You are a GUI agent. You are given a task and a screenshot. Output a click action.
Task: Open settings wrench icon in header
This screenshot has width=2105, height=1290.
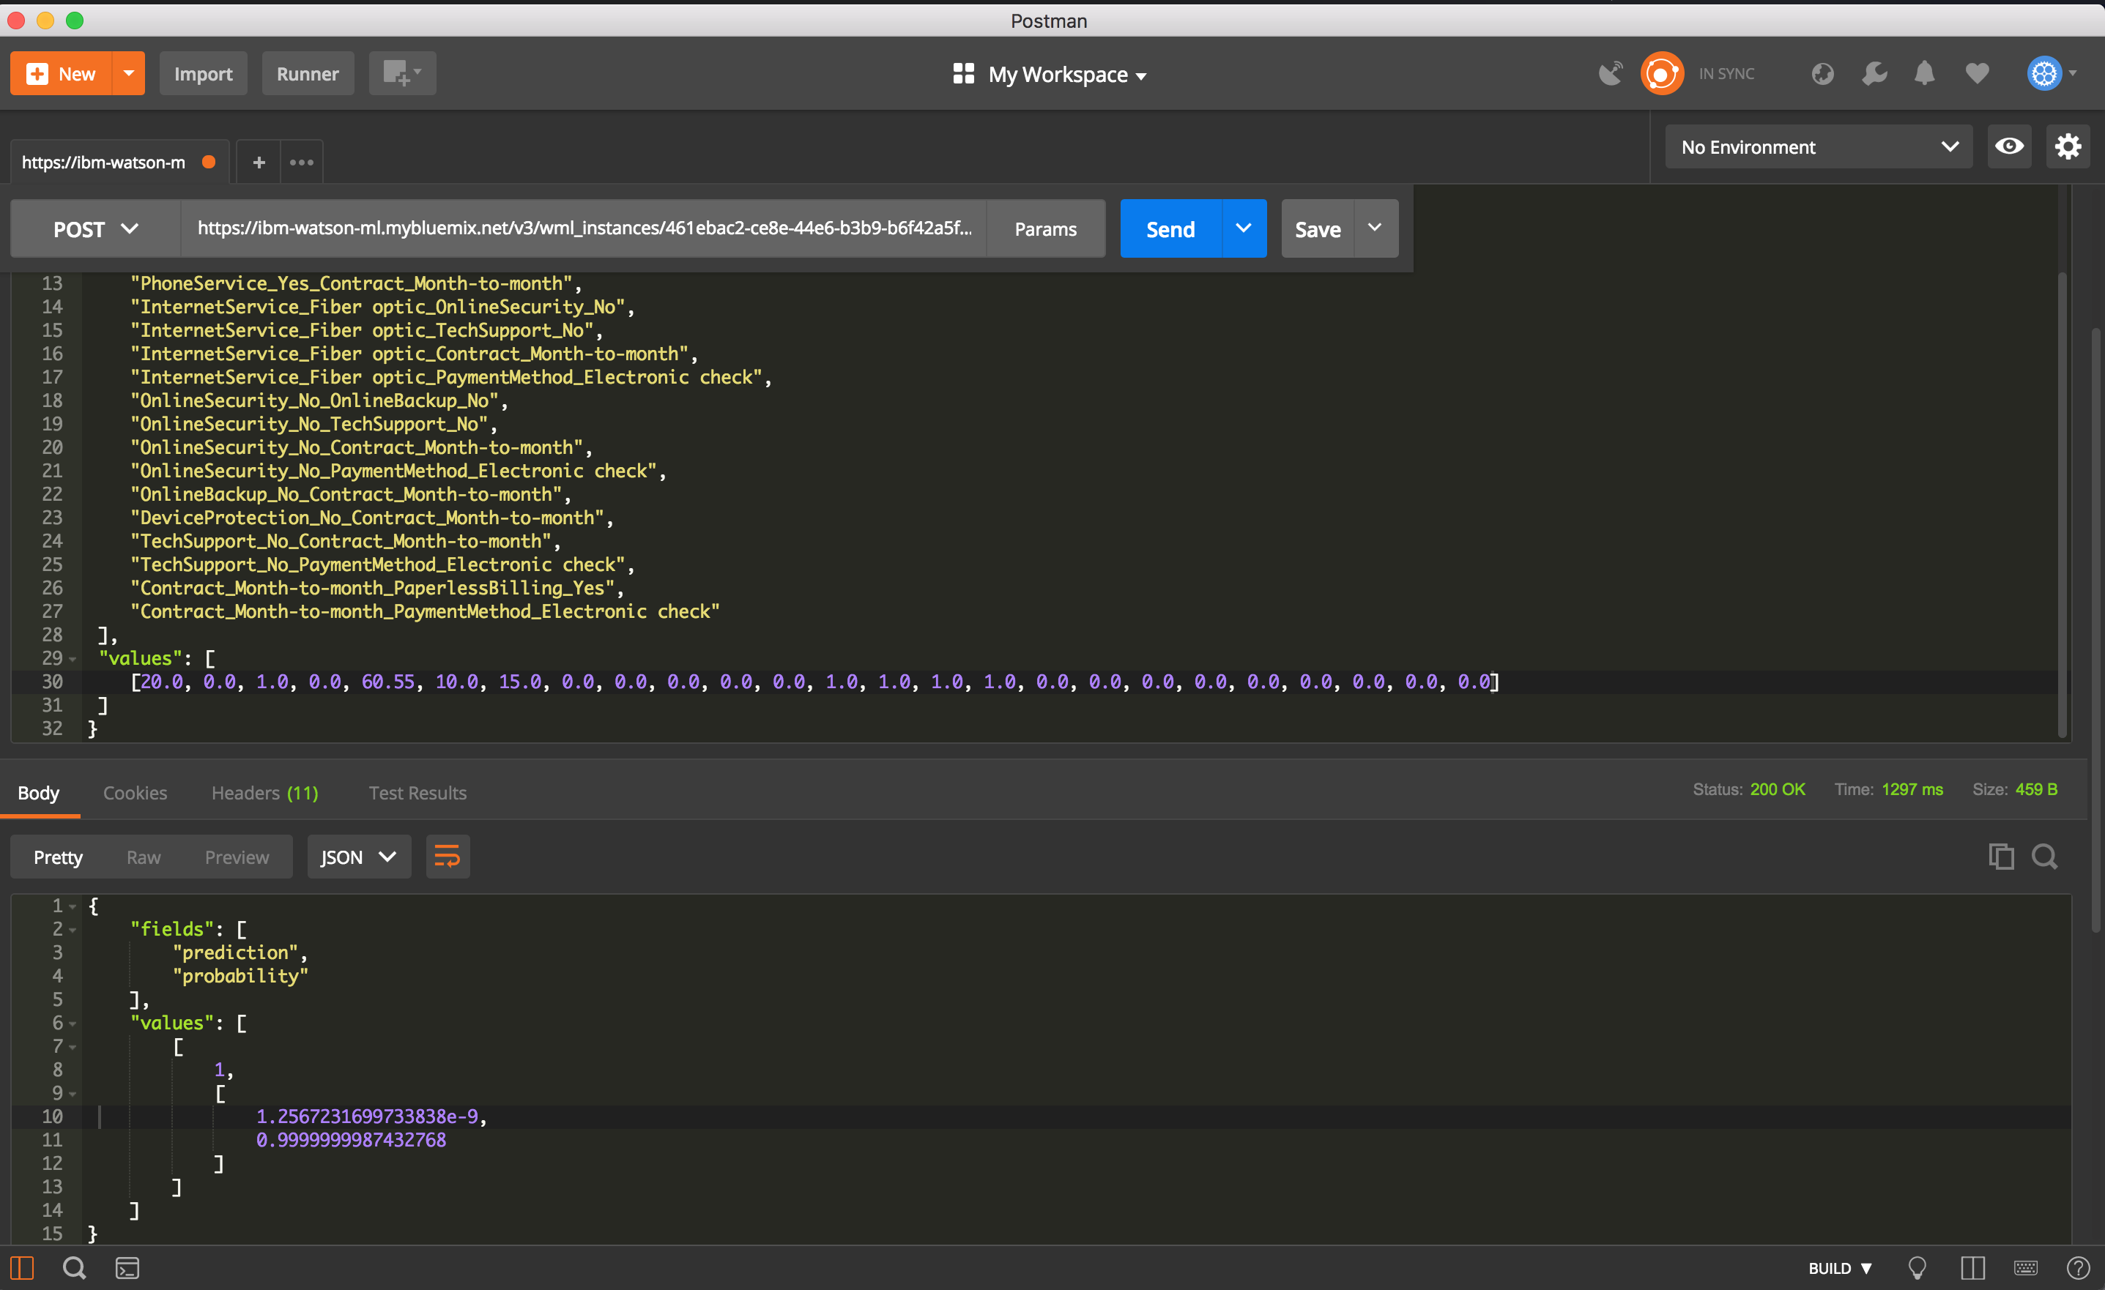[1874, 74]
